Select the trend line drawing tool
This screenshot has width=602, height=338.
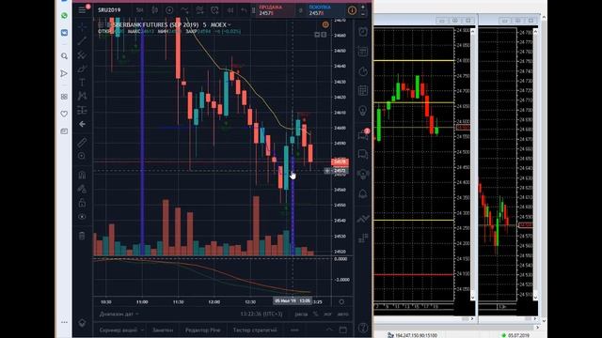(82, 41)
